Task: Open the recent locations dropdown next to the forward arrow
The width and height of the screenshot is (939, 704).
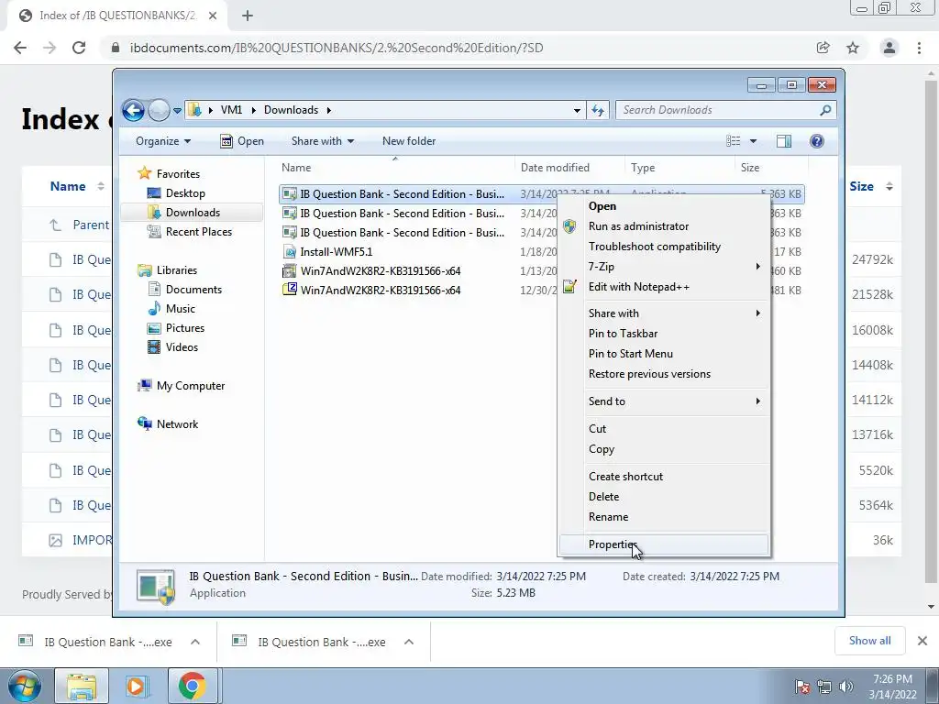Action: [177, 111]
